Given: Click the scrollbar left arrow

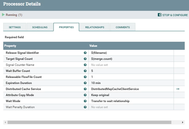Looking at the screenshot, I should pos(5,122).
